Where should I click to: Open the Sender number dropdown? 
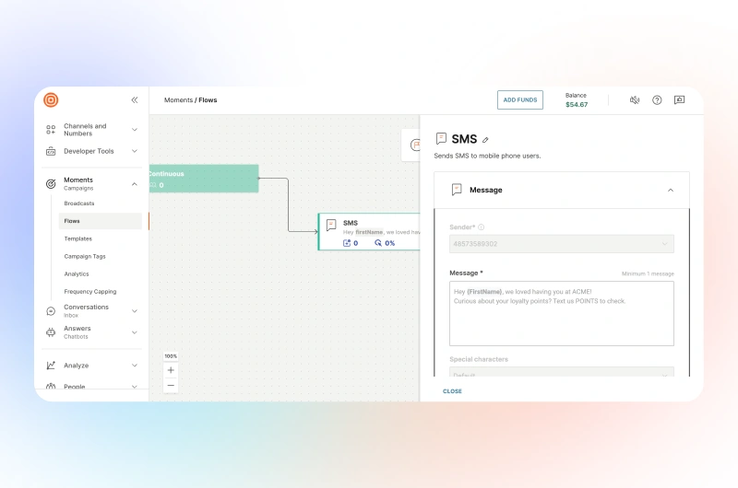[562, 244]
